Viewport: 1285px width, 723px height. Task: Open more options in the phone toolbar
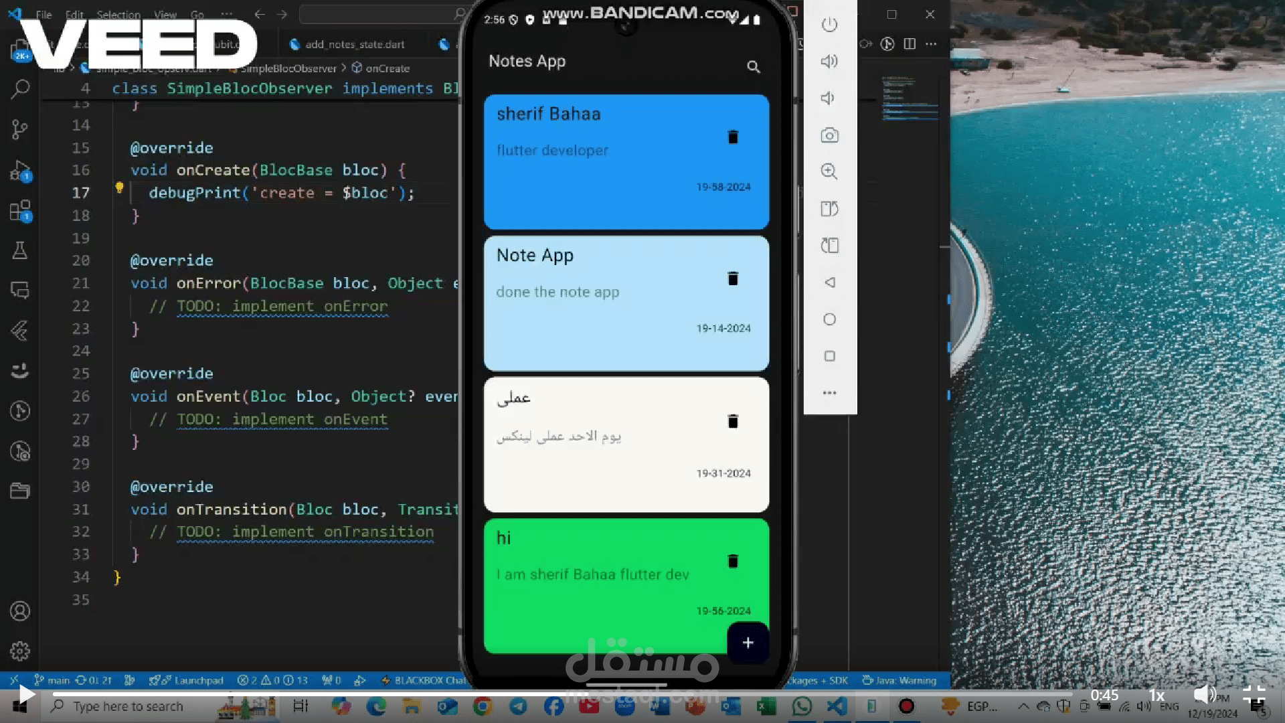pos(830,393)
